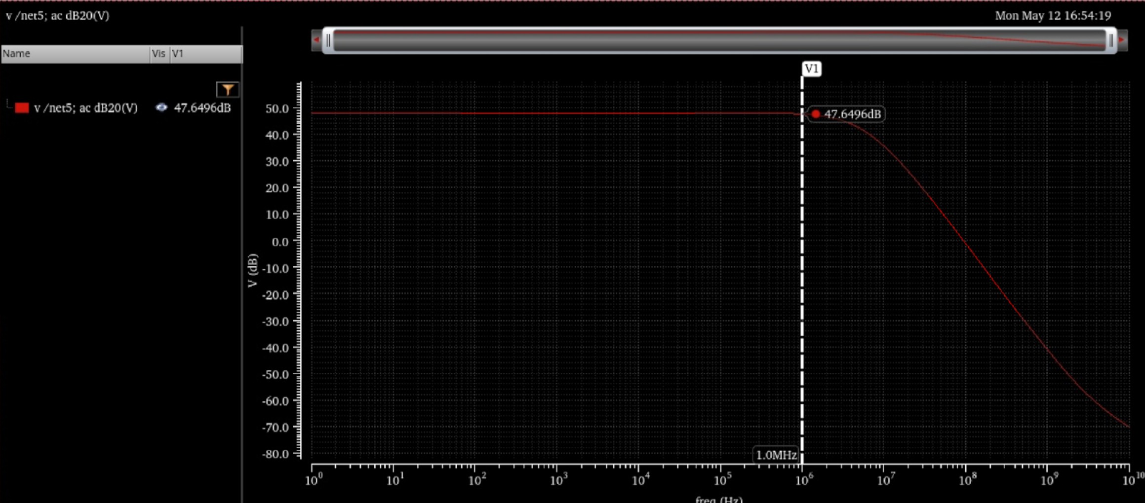Click the red marker dot on the curve
The height and width of the screenshot is (503, 1145).
pos(816,114)
